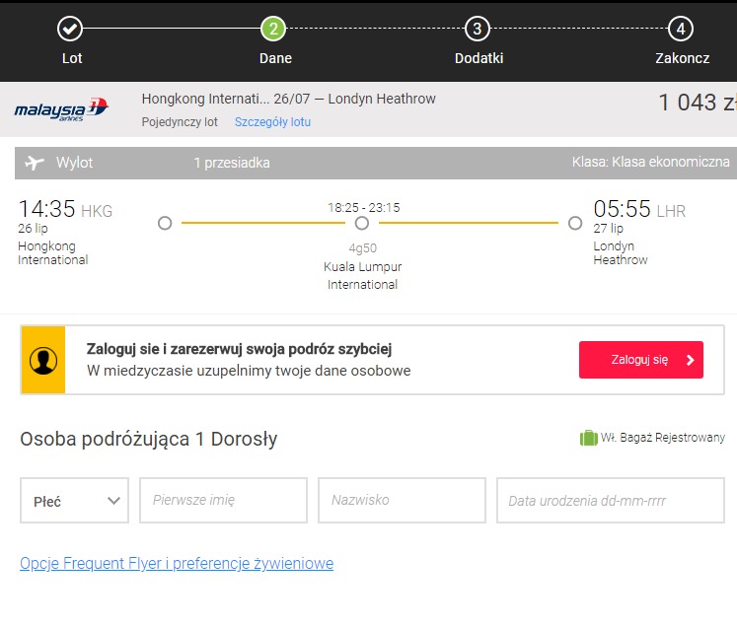Click the '1 przesiadka' label
The height and width of the screenshot is (627, 737).
tap(232, 163)
